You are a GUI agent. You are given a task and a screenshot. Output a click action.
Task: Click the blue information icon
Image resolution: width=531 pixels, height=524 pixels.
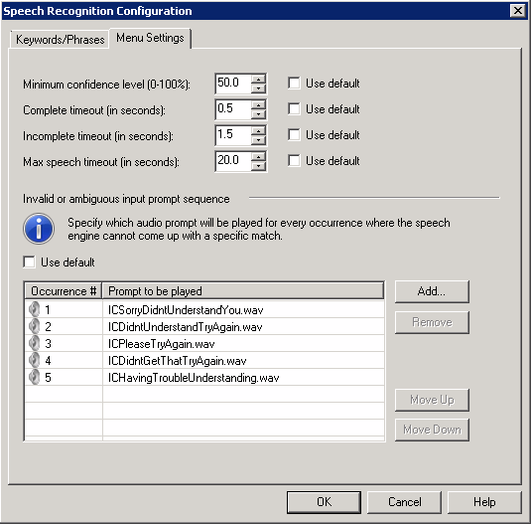(x=39, y=229)
